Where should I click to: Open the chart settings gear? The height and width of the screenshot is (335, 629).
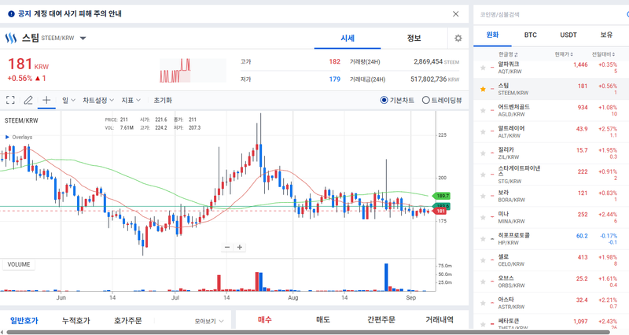[x=458, y=38]
